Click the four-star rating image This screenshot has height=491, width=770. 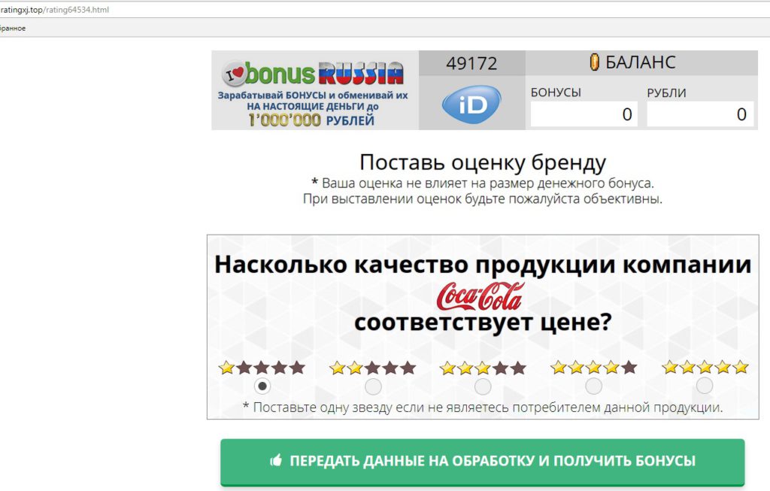(594, 367)
